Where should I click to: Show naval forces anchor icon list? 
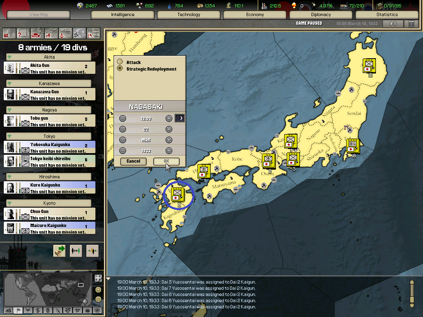coord(65,33)
